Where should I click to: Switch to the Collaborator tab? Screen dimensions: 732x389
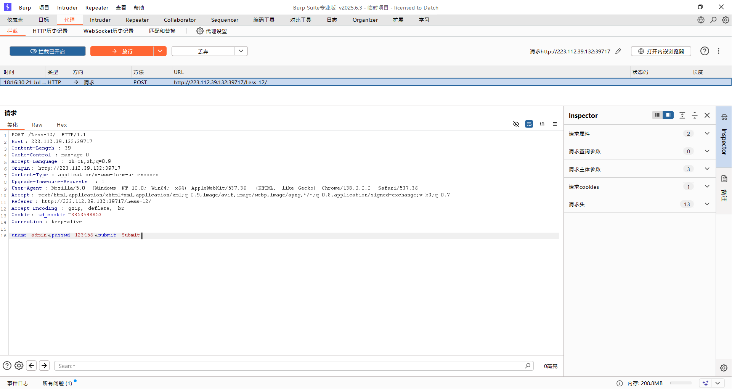tap(180, 20)
